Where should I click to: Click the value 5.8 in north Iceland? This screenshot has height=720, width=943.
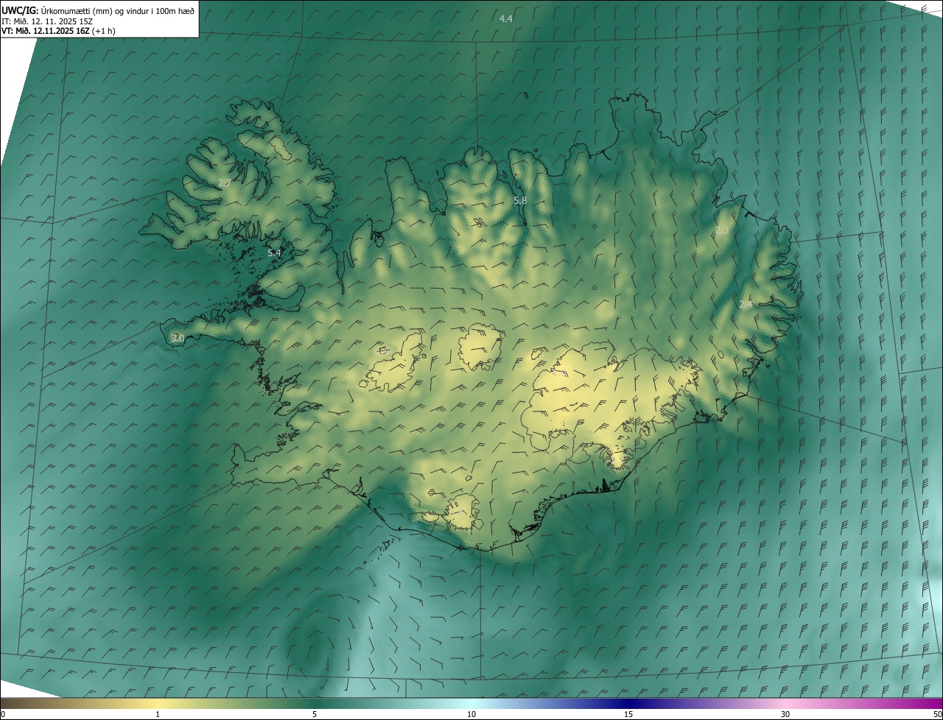[x=520, y=200]
